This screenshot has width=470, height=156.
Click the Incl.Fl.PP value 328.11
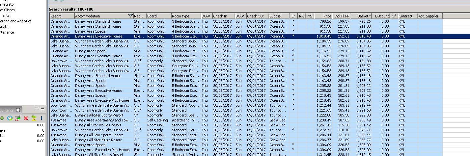pyautogui.click(x=344, y=154)
